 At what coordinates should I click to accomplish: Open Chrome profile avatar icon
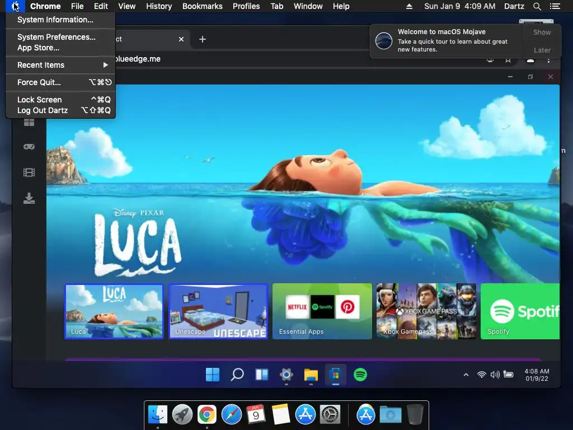530,60
